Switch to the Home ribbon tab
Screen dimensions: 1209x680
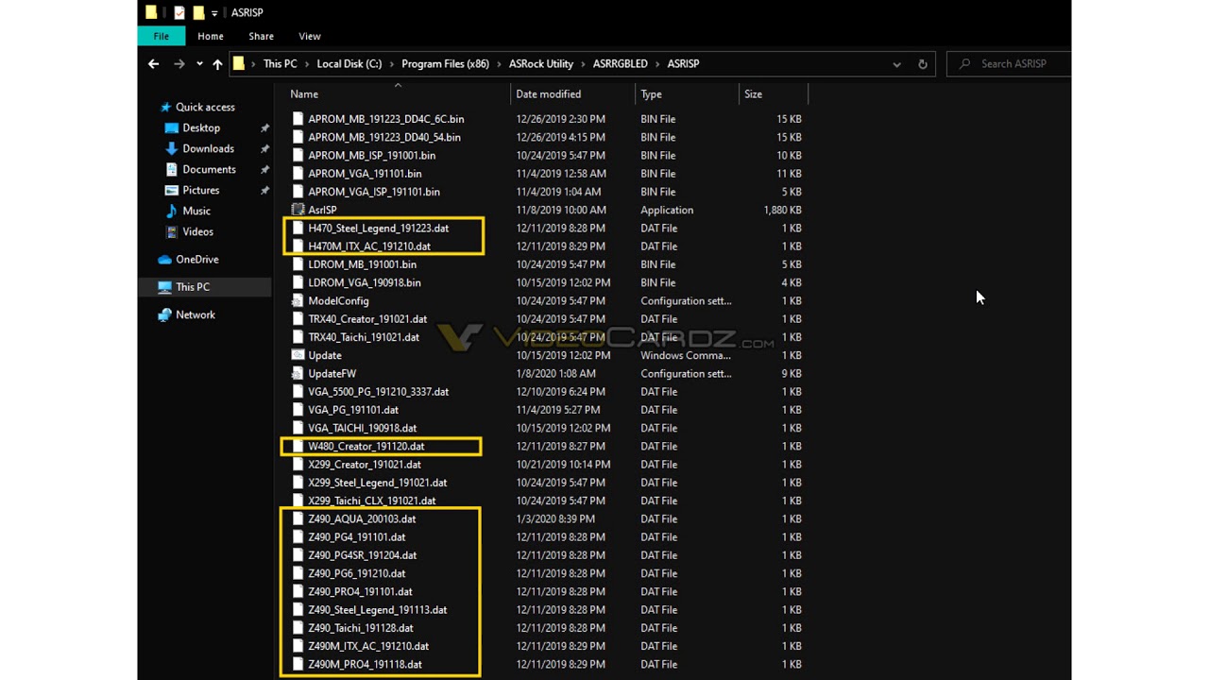click(211, 36)
